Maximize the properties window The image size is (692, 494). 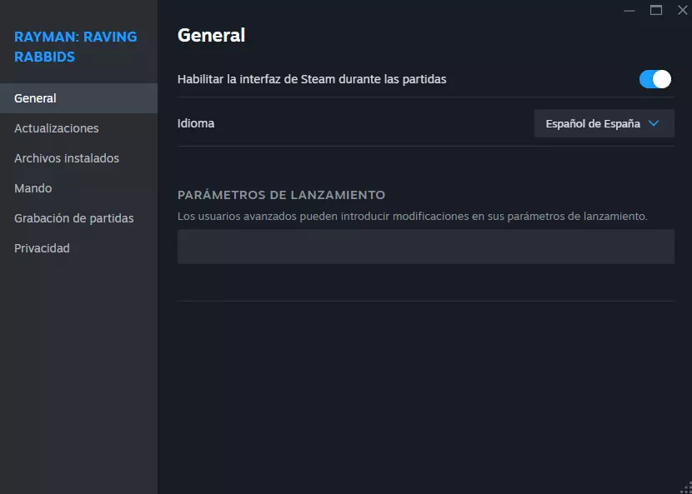tap(656, 10)
